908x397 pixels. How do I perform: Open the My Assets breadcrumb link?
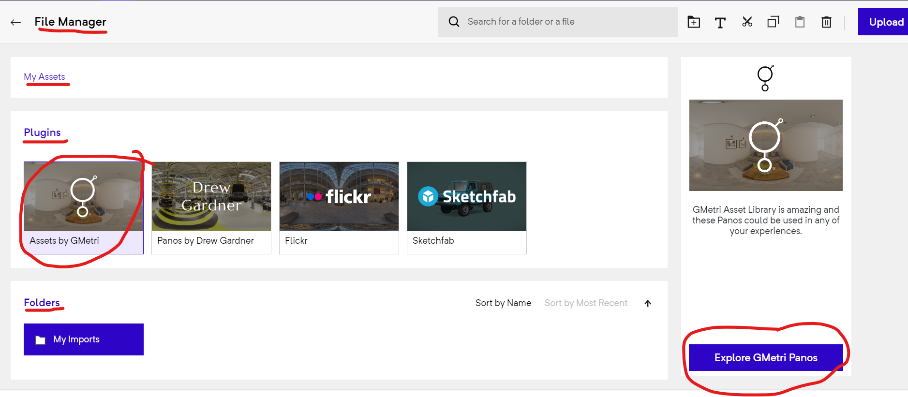[45, 77]
